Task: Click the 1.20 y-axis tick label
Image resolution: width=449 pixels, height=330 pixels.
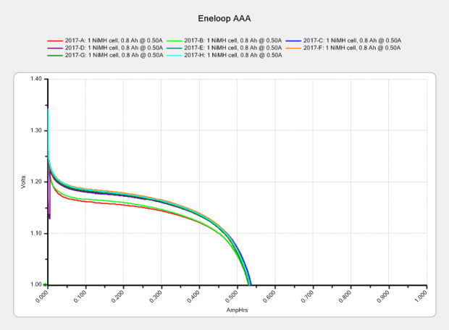Action: 36,182
